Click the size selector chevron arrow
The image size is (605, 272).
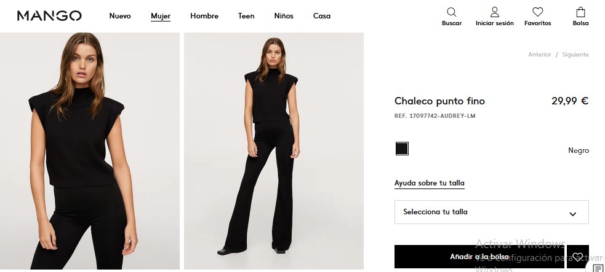[x=572, y=214]
